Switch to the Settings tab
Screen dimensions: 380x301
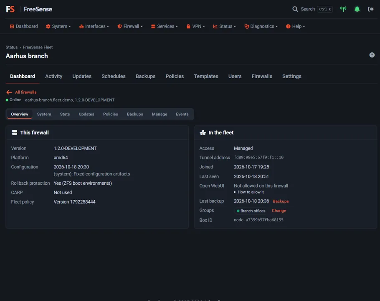click(x=292, y=77)
